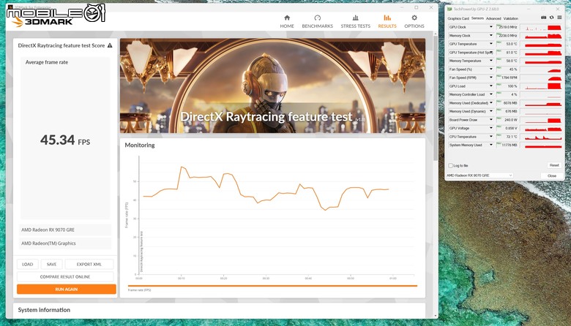Open the Memory Temperature sensor dropdown
This screenshot has height=326, width=571.
pyautogui.click(x=491, y=61)
